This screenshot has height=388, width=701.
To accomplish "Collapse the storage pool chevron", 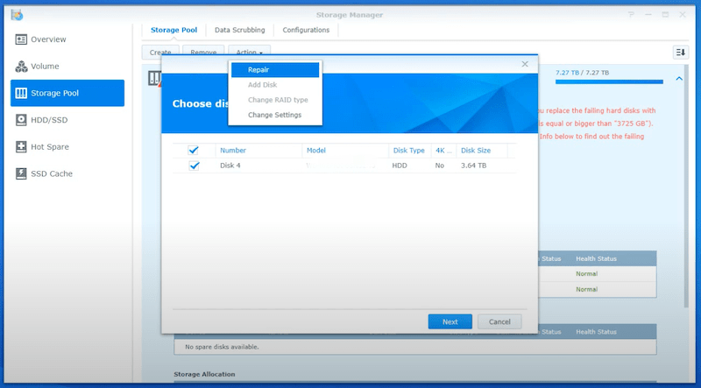I will (x=679, y=79).
